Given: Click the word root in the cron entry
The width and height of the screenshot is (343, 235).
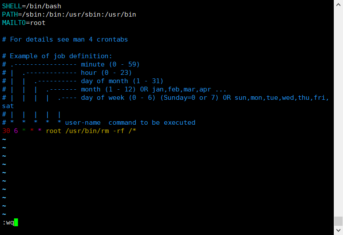Looking at the screenshot, I should (53, 131).
